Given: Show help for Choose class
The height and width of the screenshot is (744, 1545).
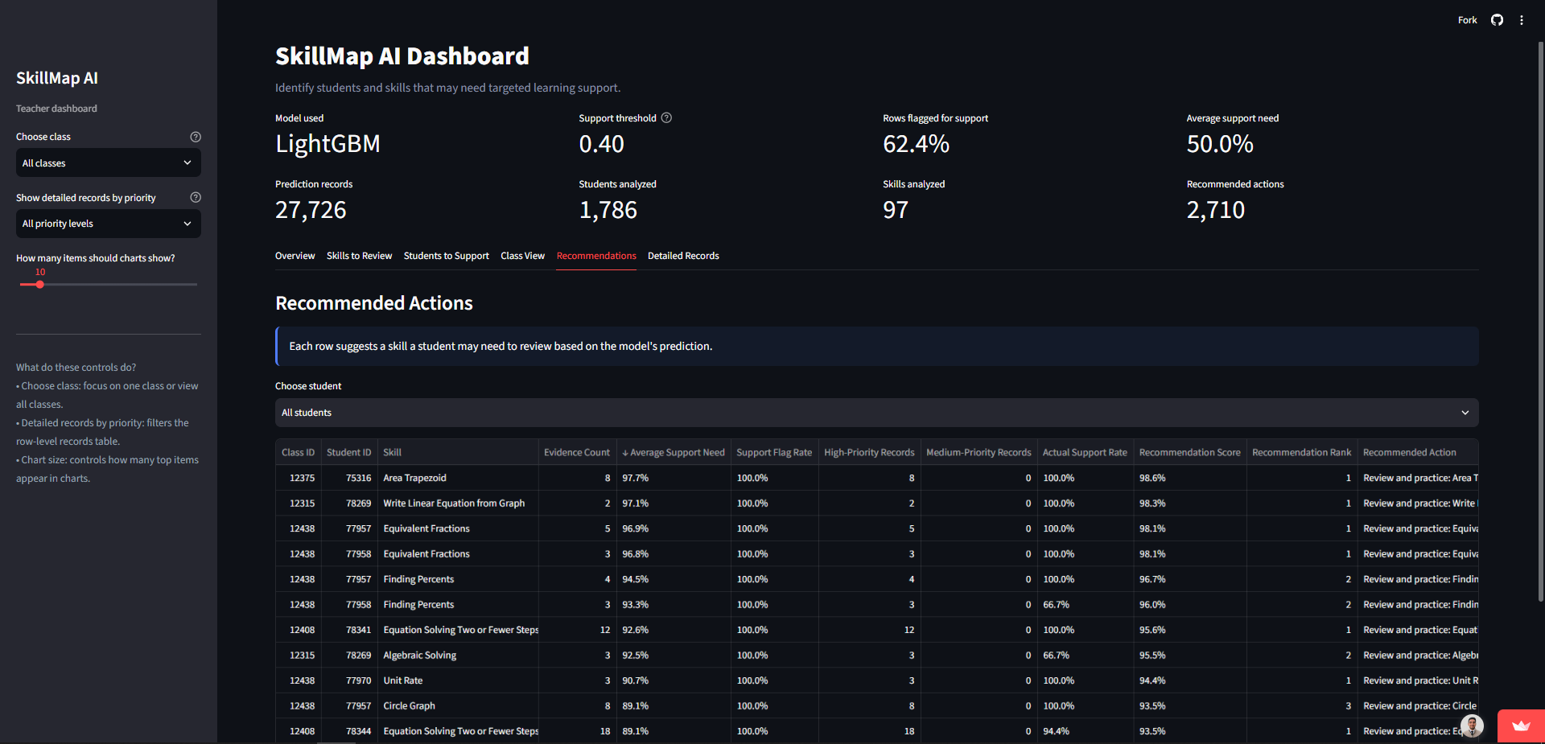Looking at the screenshot, I should [196, 137].
